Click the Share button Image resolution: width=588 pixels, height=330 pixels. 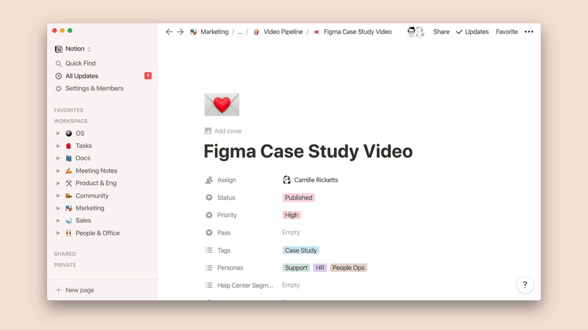click(441, 32)
